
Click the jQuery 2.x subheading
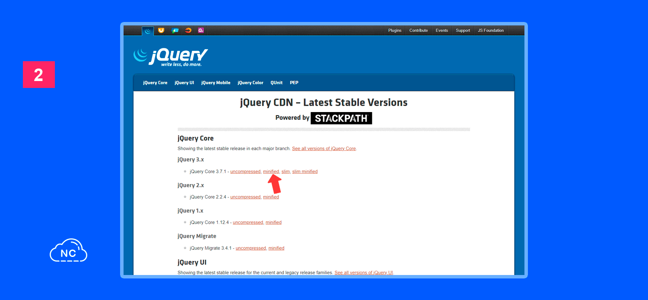coord(191,185)
